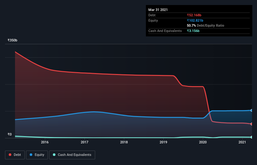The image size is (257, 165).
Task: Click the ₹350b y-axis label
Action: pos(13,40)
